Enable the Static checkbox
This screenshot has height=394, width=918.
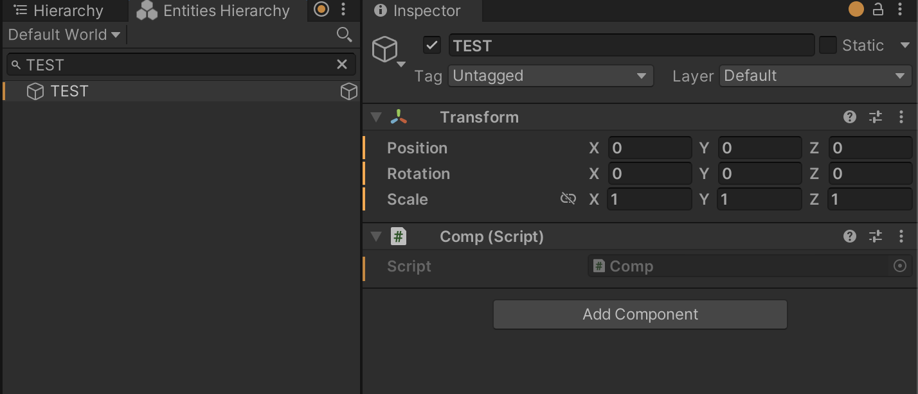click(x=828, y=46)
